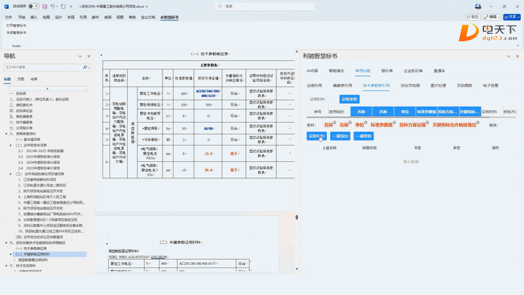Click the 共享 share button
The height and width of the screenshot is (295, 524).
click(512, 17)
